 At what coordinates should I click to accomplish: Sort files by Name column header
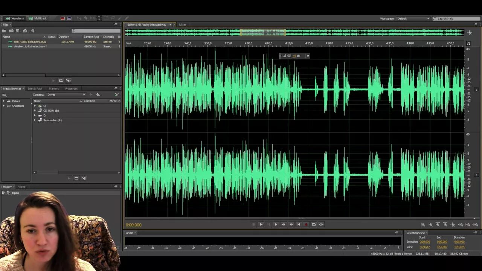tap(23, 37)
